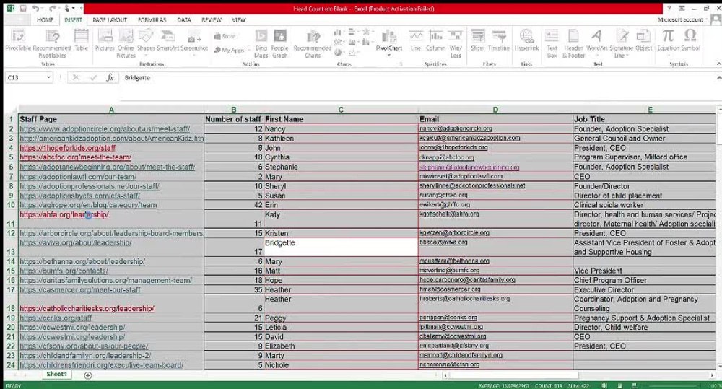
Task: Select the cell reading Executive Director
Action: (x=645, y=290)
